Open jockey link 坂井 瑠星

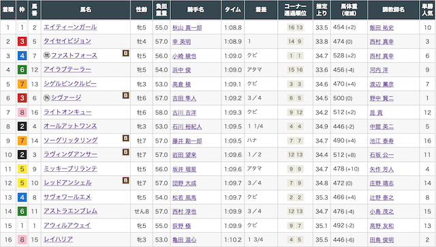click(185, 169)
